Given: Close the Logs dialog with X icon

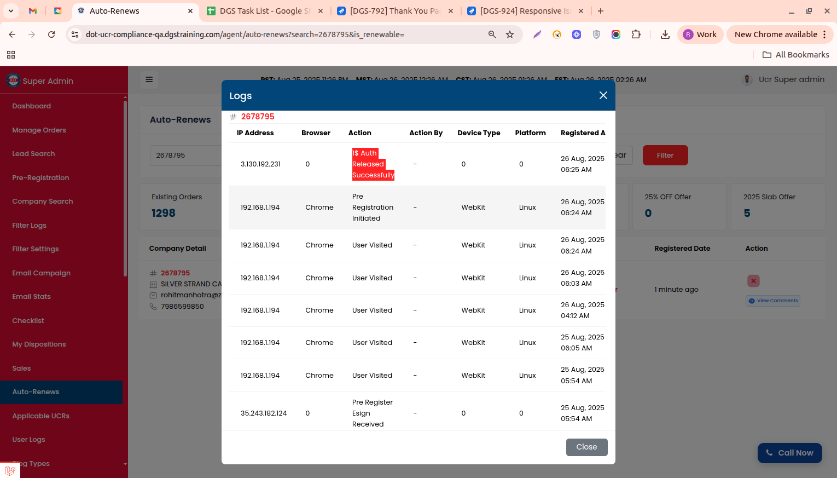Looking at the screenshot, I should (x=603, y=95).
